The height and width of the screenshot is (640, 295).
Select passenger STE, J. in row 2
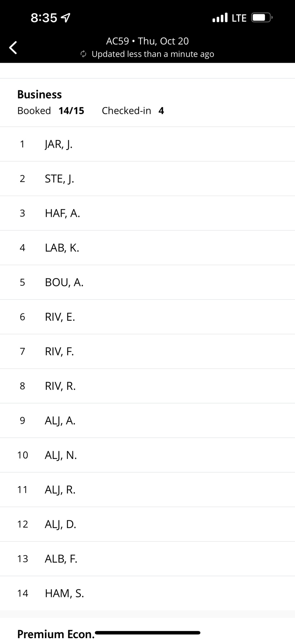tap(147, 179)
